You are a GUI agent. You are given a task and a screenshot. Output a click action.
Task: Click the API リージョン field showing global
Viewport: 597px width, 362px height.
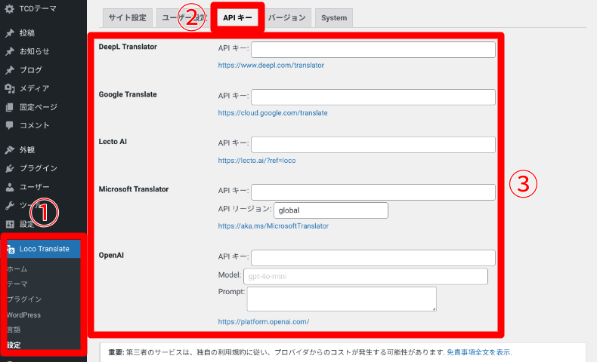331,210
